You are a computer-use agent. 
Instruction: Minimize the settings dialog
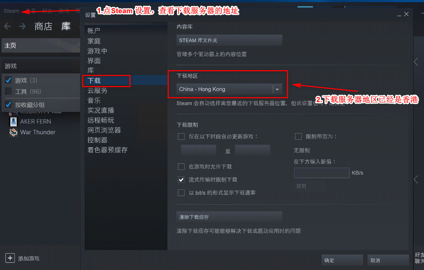pyautogui.click(x=399, y=14)
